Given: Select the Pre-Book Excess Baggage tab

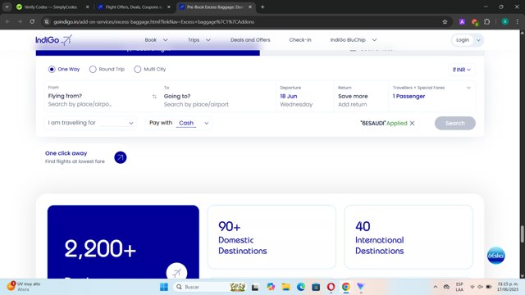Looking at the screenshot, I should coord(215,7).
